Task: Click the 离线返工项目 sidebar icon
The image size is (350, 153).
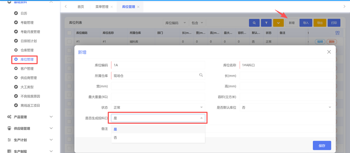Action: click(x=16, y=105)
